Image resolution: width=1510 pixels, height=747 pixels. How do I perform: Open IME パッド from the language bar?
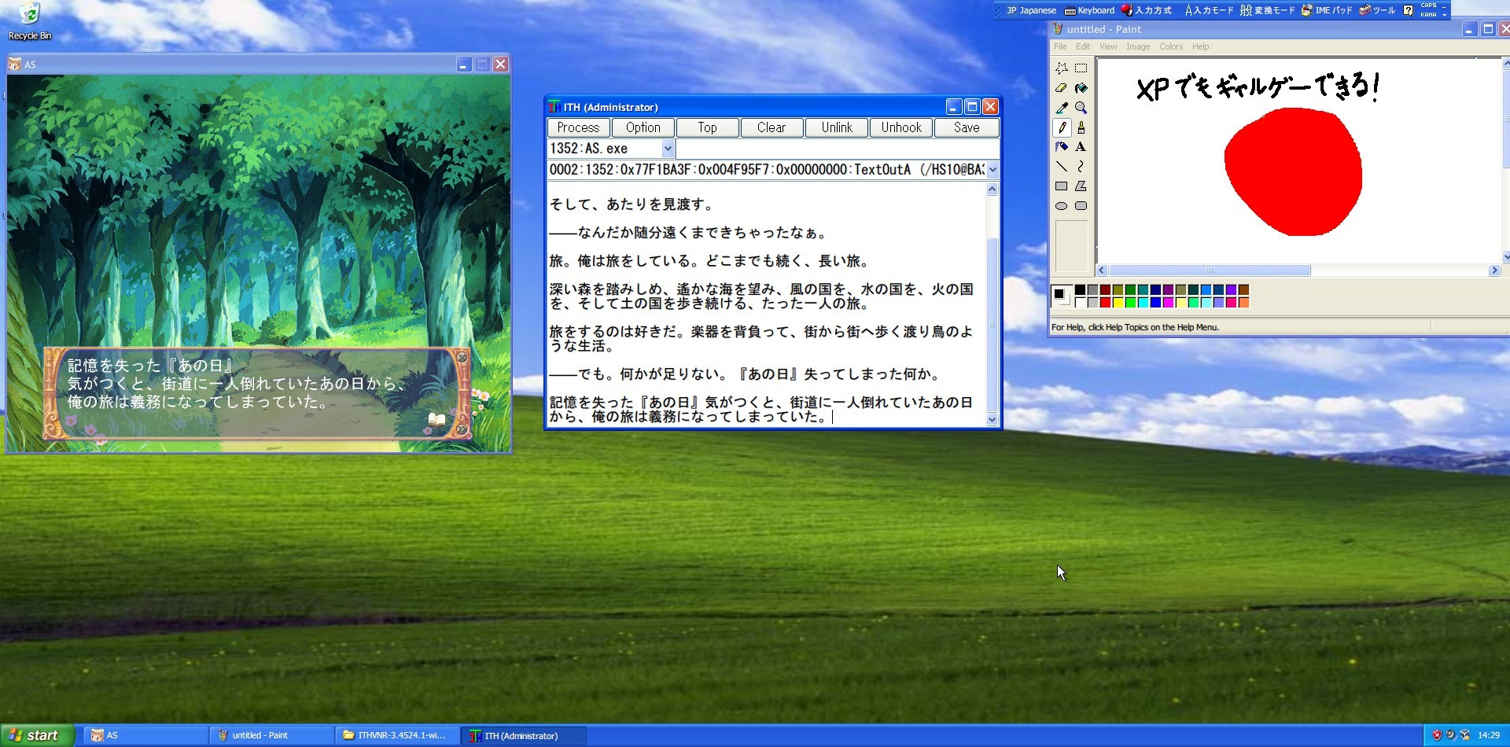[1326, 10]
